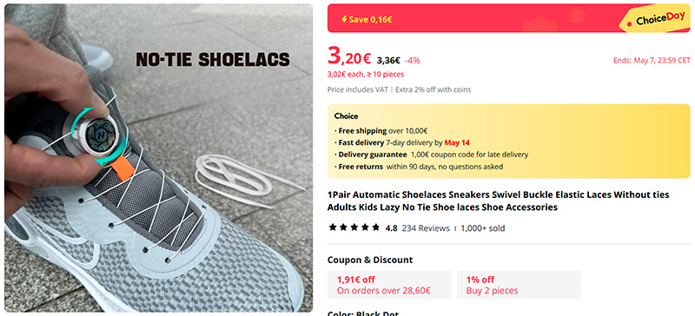Click the five-star rating icons
The width and height of the screenshot is (695, 316).
354,228
